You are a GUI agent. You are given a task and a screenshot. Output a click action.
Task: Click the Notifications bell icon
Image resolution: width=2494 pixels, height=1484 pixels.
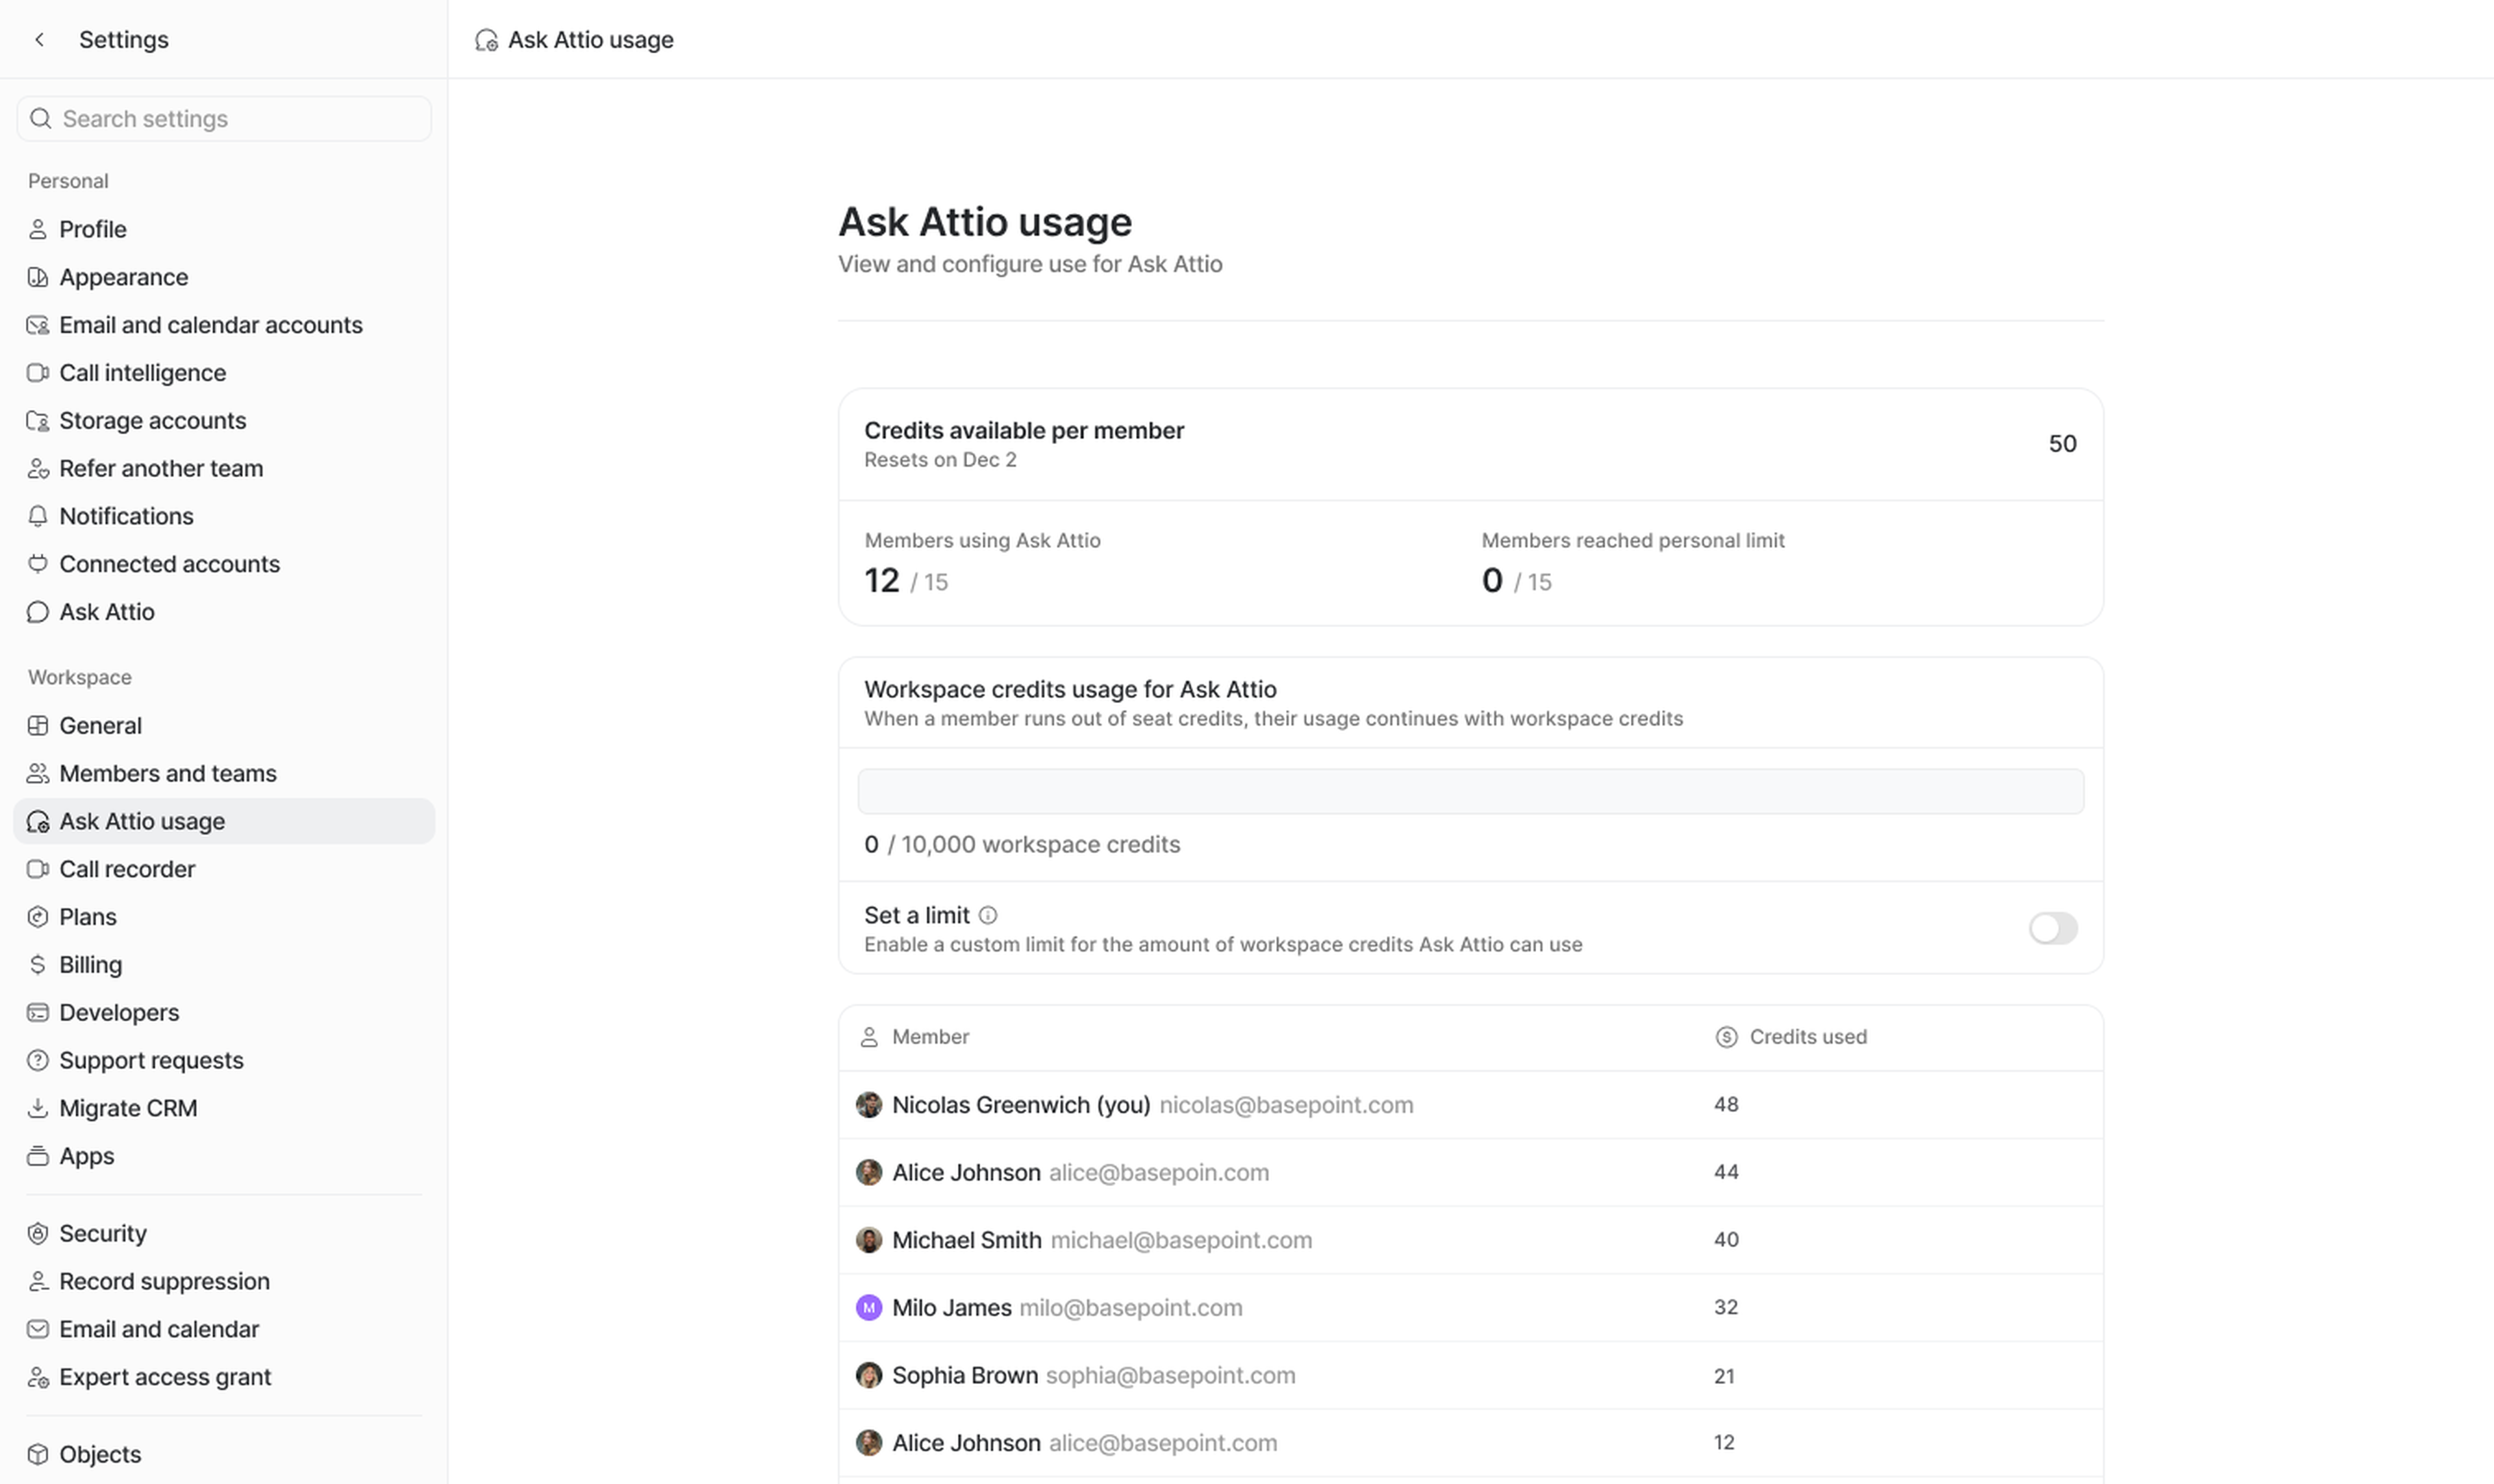38,516
